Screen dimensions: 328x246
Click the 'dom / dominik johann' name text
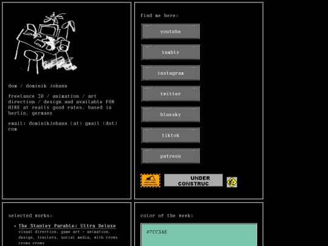pyautogui.click(x=38, y=86)
